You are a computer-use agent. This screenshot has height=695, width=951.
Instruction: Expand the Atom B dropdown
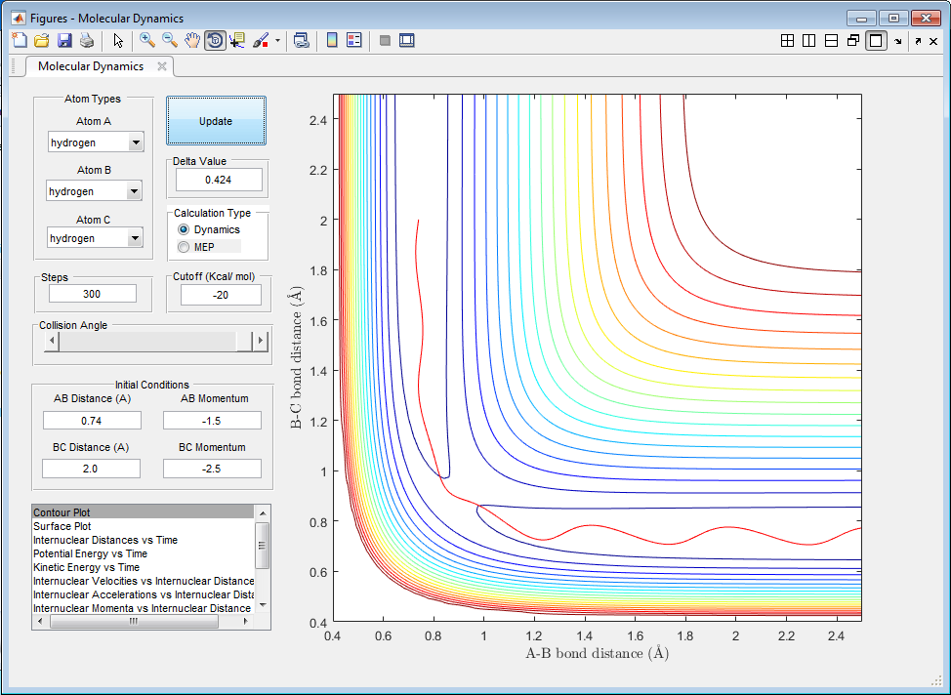134,191
